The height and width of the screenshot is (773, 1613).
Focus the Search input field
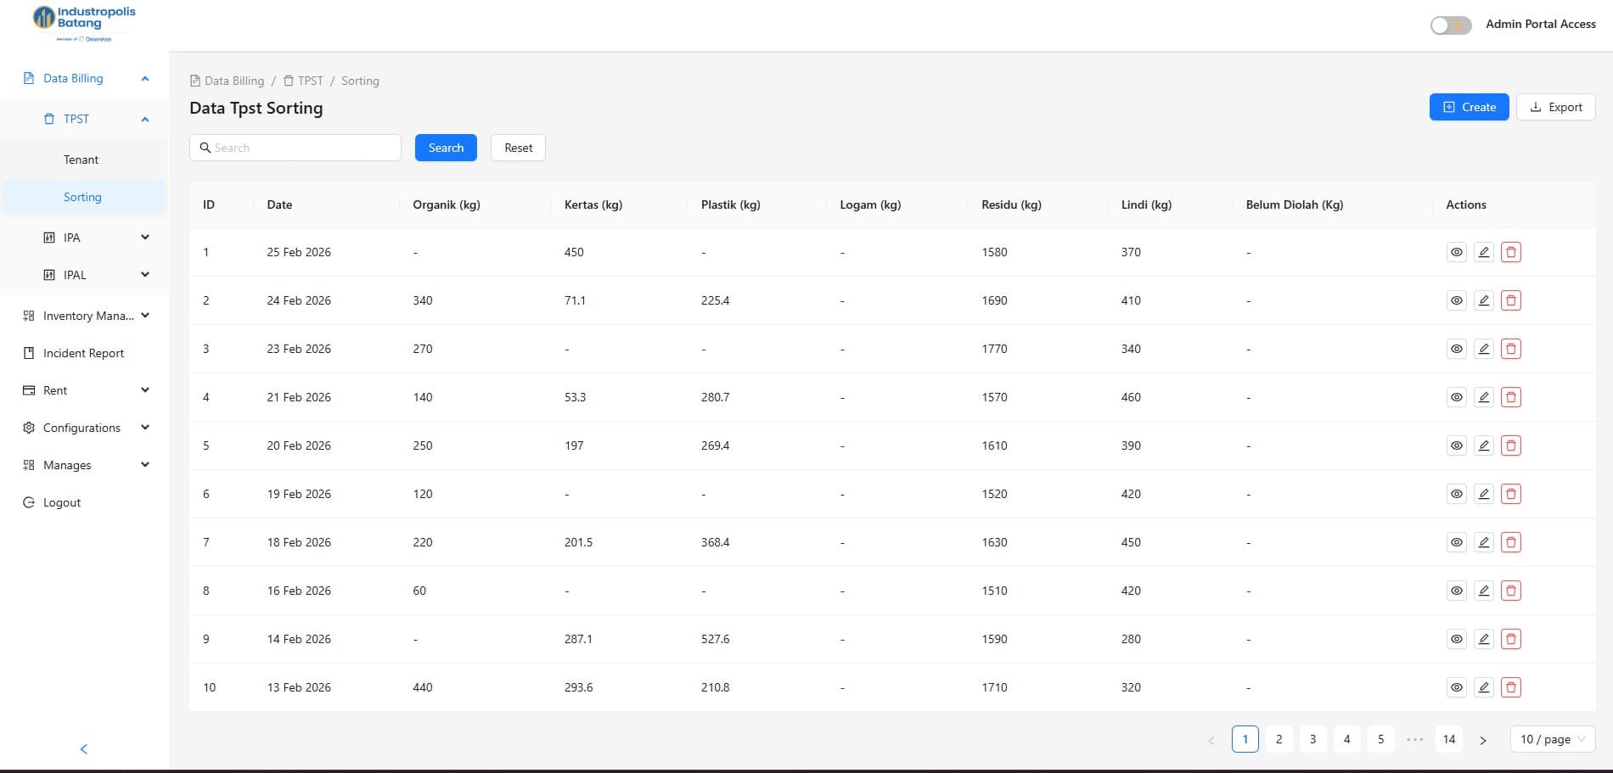(x=295, y=148)
